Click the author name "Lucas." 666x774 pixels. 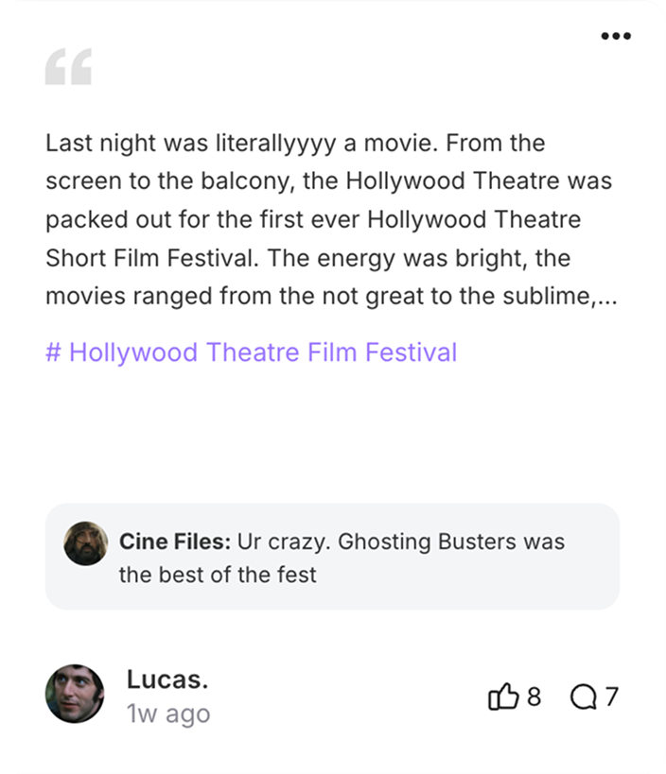(x=166, y=679)
